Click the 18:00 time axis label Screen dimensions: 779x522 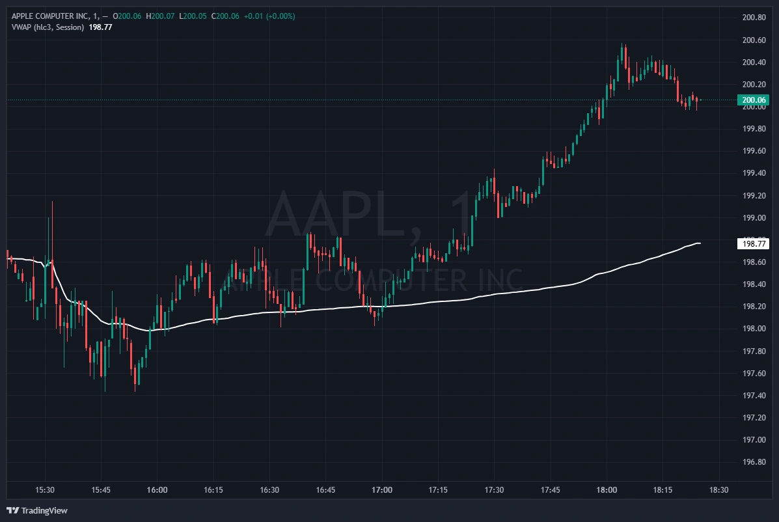[x=607, y=490]
